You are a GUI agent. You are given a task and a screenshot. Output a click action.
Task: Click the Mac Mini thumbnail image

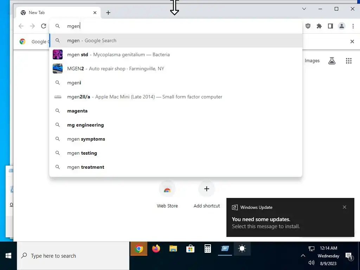coord(58,97)
